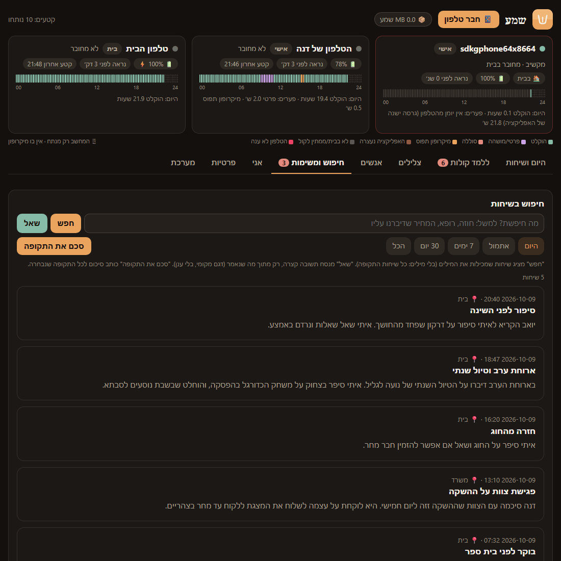Click the לא בבית/ממתין לקול legend swatch
This screenshot has width=561, height=561.
[352, 142]
